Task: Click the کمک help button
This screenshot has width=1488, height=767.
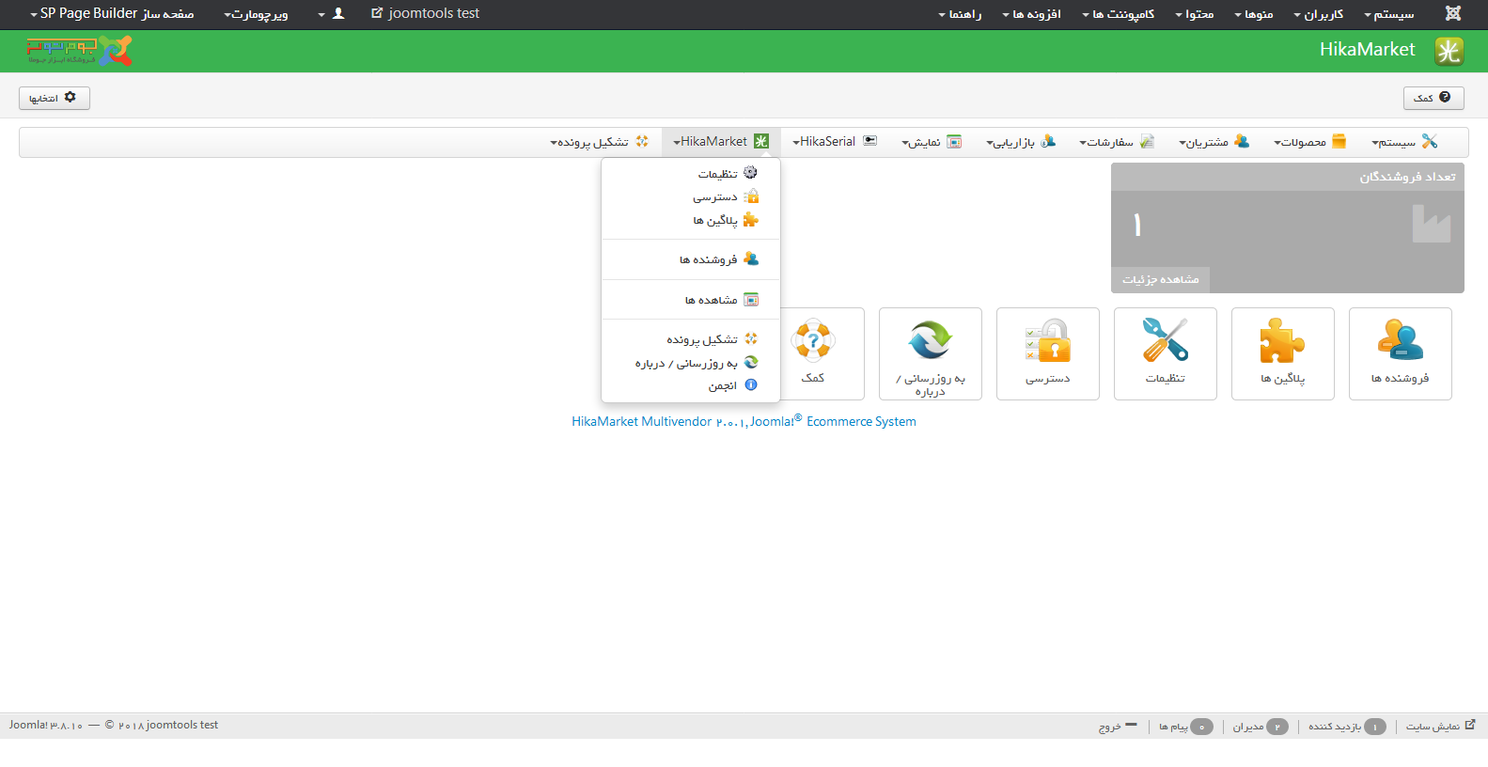Action: [1433, 98]
